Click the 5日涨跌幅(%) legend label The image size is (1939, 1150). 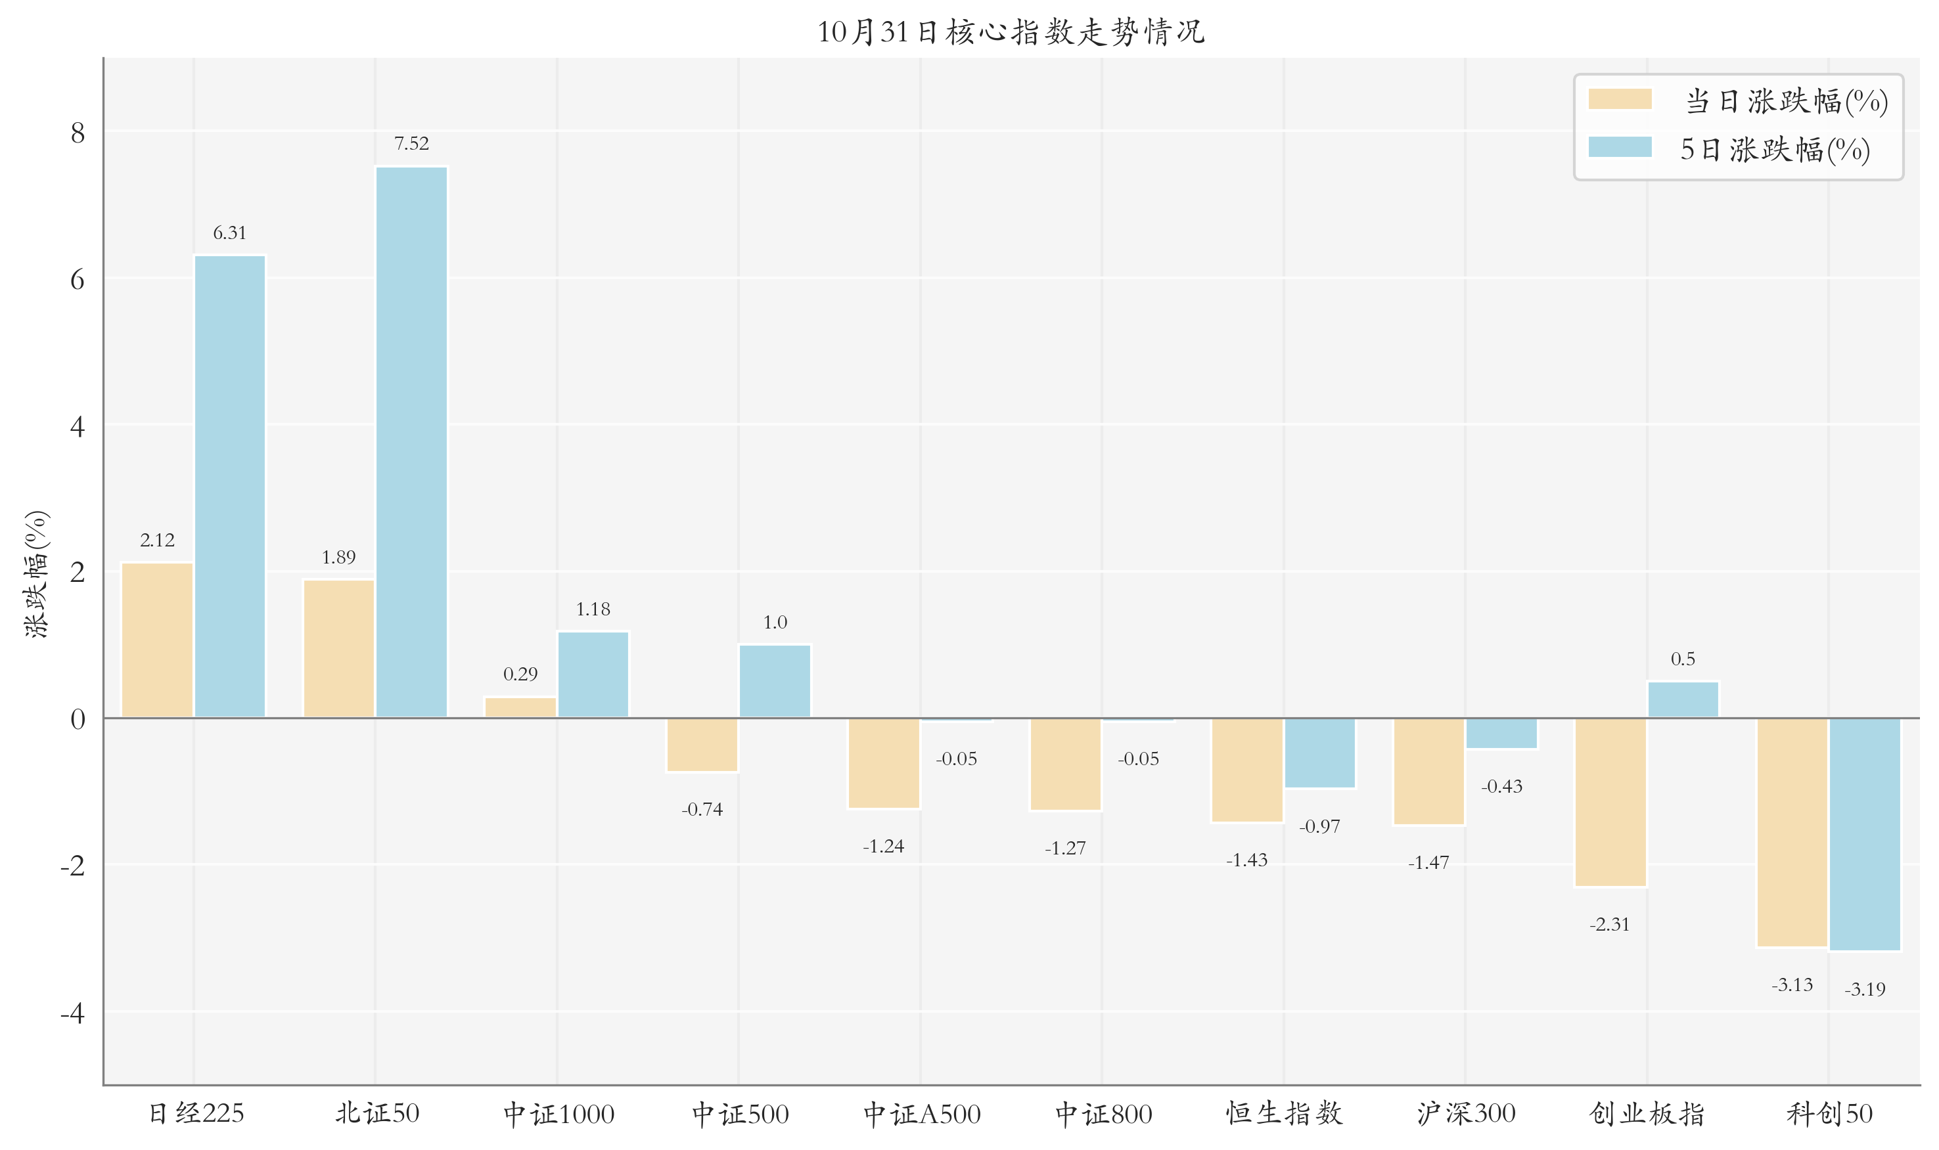tap(1774, 149)
